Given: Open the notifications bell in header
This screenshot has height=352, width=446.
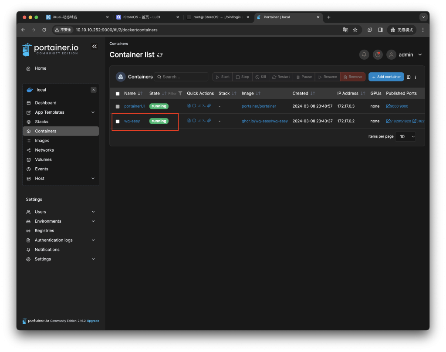Looking at the screenshot, I should 364,54.
